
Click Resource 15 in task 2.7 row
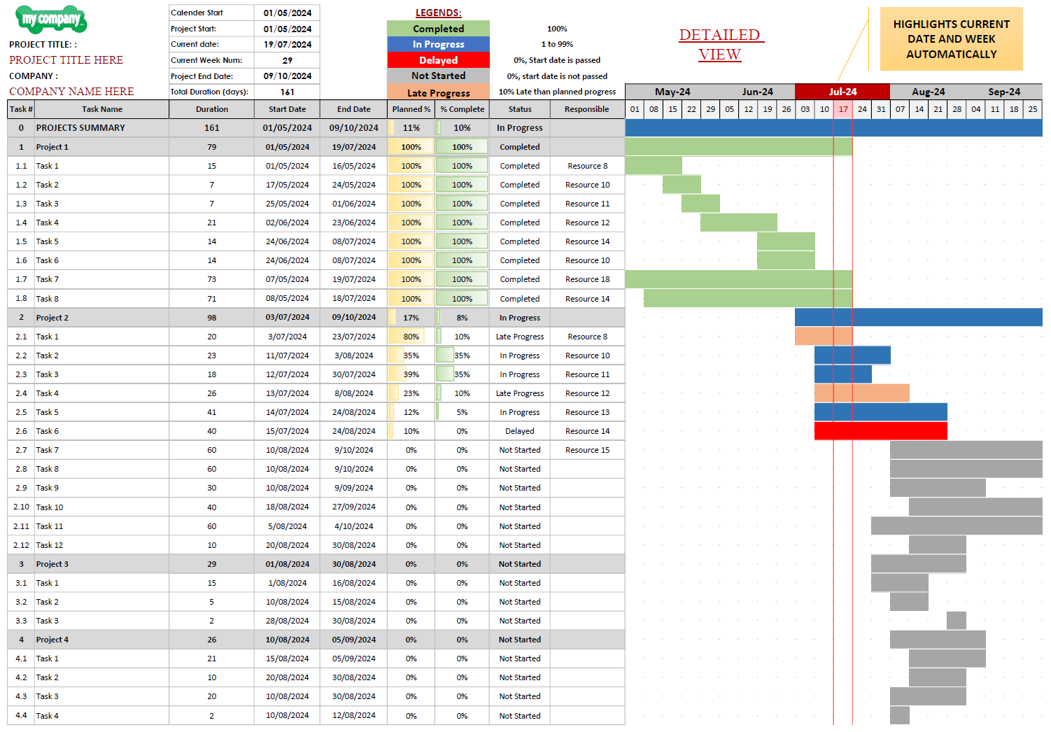587,450
